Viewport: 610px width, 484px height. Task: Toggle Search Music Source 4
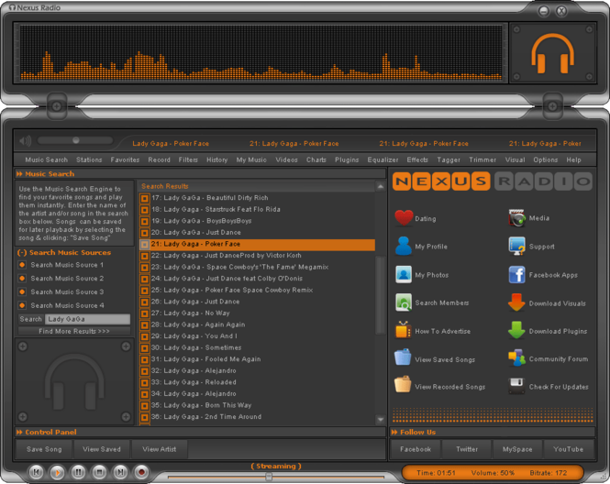coord(22,305)
